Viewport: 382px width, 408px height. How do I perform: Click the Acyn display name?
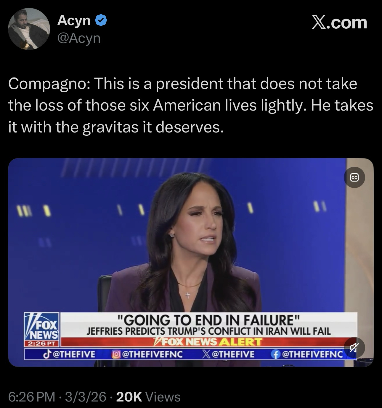[74, 20]
